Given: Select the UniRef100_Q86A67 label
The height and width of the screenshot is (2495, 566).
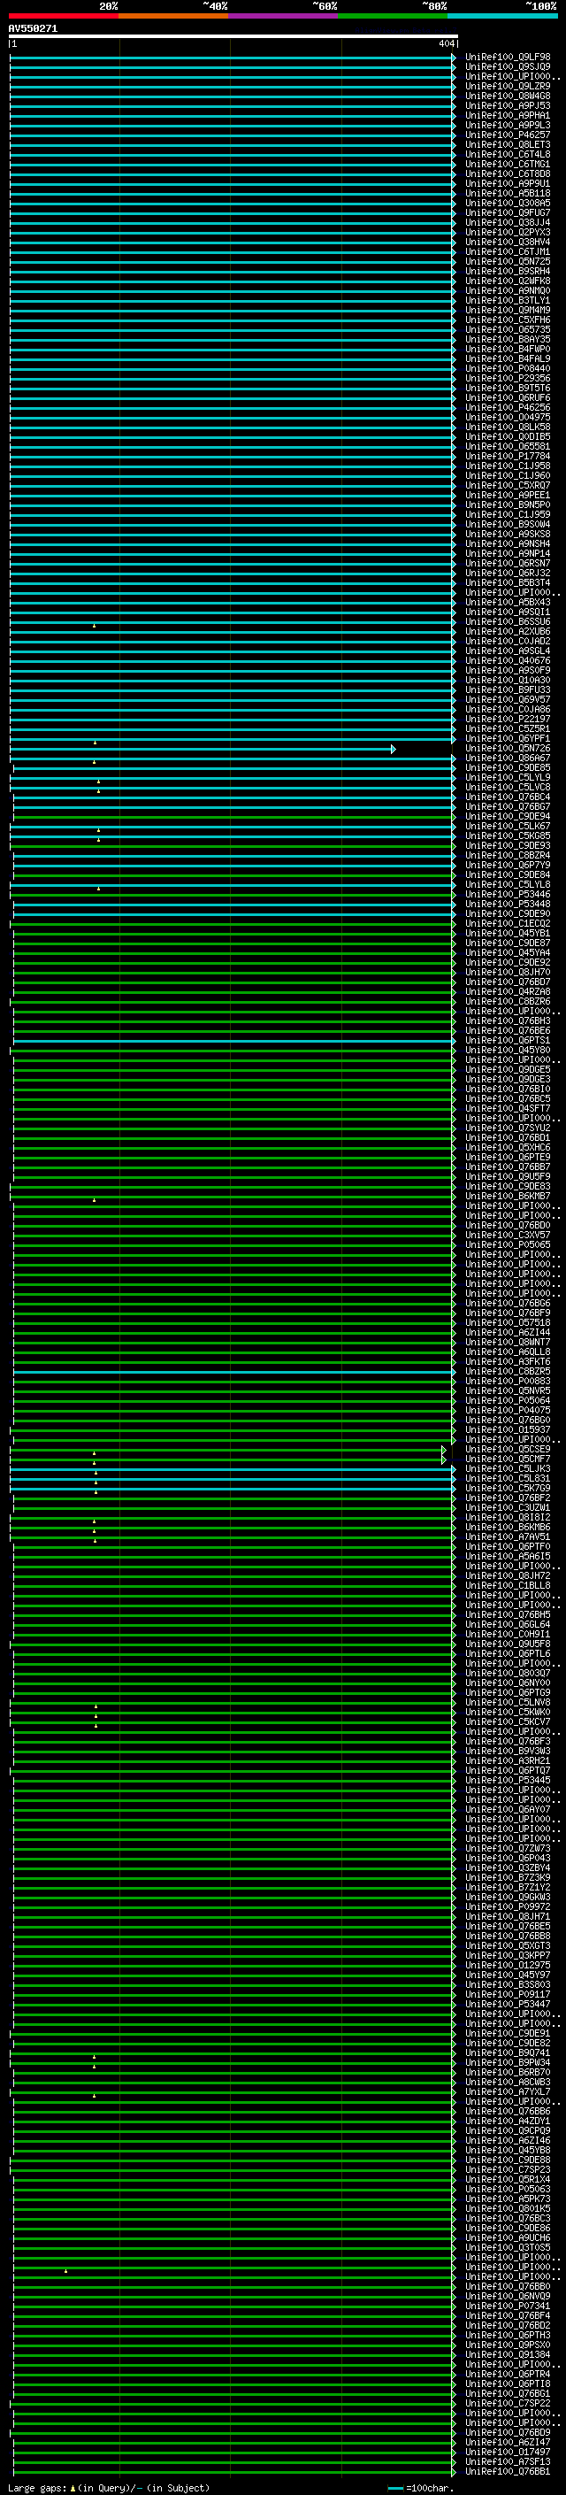Looking at the screenshot, I should click(508, 759).
